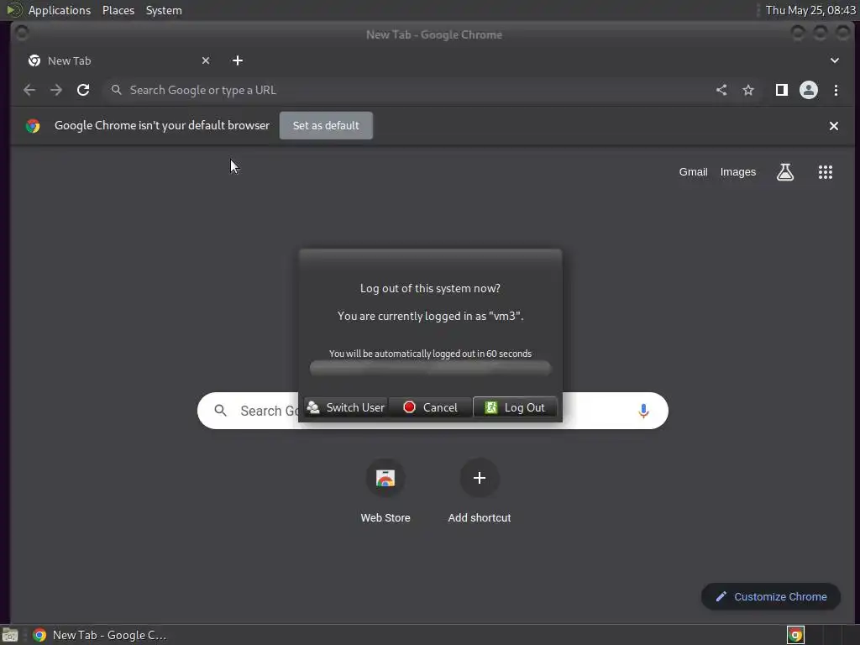Set Chrome as default browser

coord(326,126)
